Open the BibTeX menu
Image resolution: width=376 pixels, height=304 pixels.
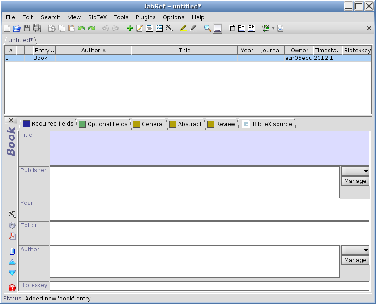point(97,17)
